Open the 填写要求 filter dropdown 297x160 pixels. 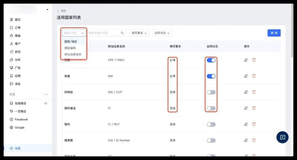139,33
